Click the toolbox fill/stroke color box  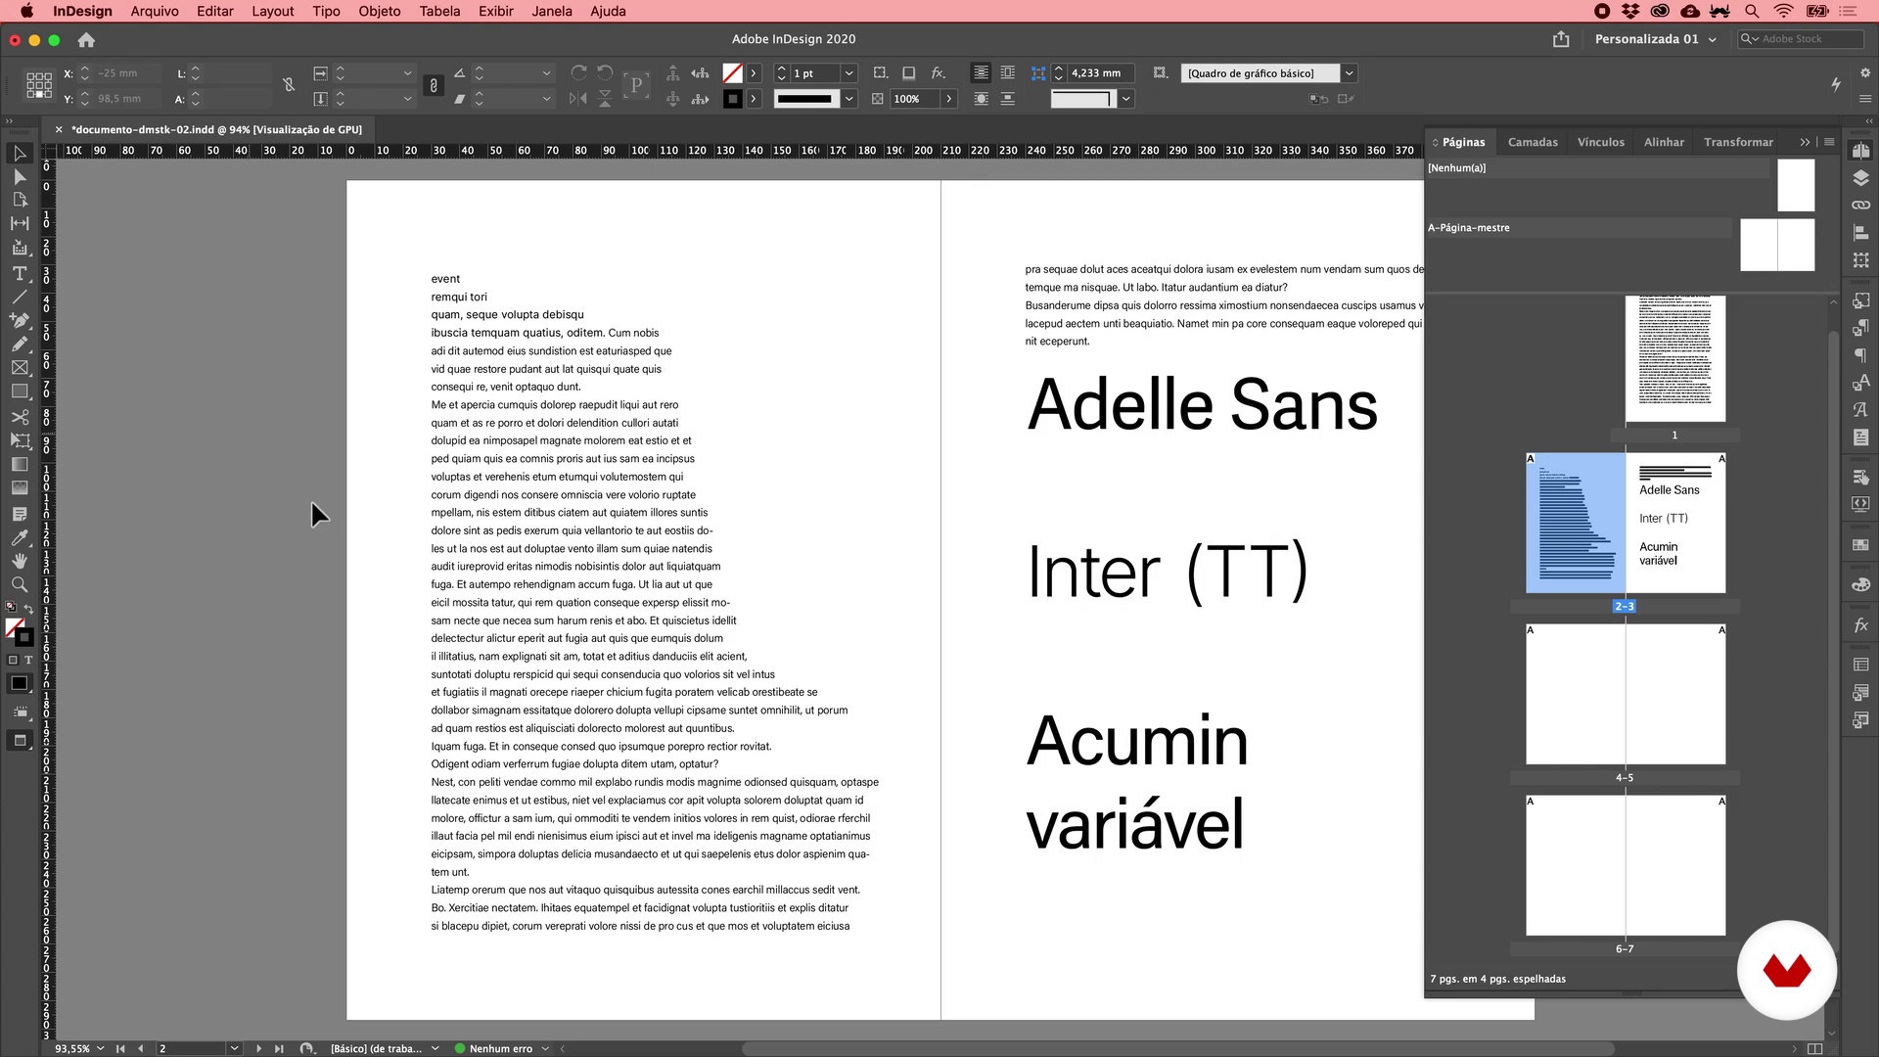click(19, 631)
